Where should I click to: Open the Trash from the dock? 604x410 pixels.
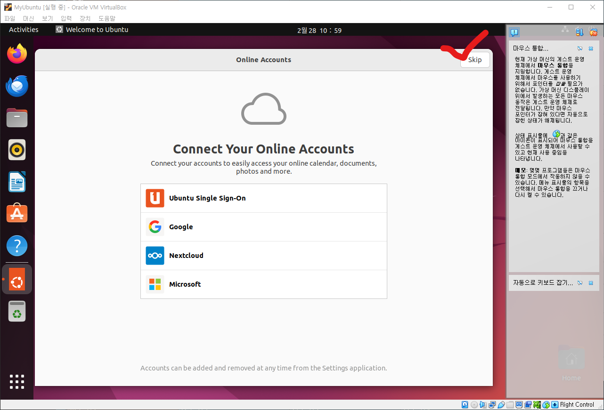pos(17,311)
